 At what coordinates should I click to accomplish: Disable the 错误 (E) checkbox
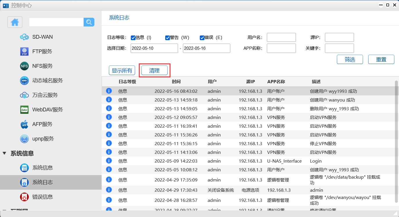coord(202,38)
